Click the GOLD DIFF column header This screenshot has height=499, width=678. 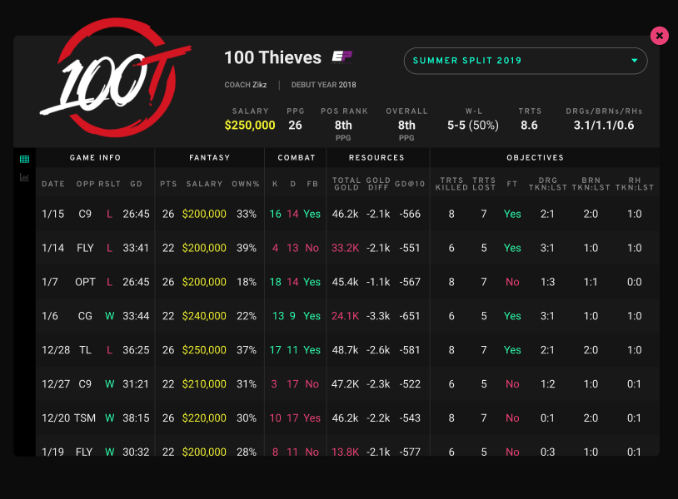point(378,184)
